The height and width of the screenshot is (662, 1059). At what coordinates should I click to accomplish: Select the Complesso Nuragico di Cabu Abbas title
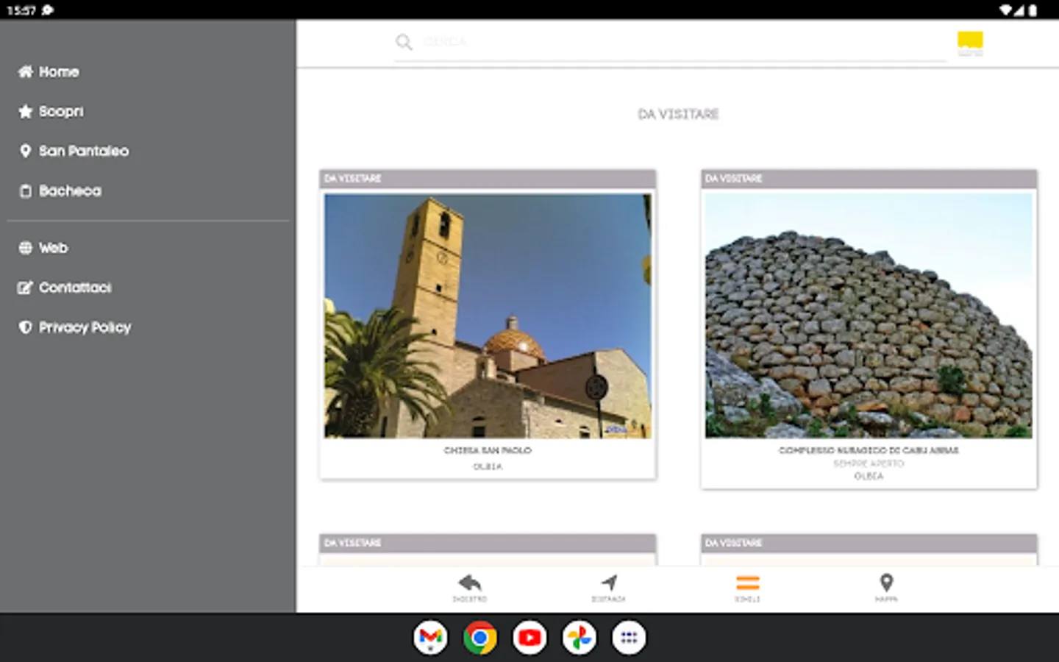pyautogui.click(x=869, y=450)
